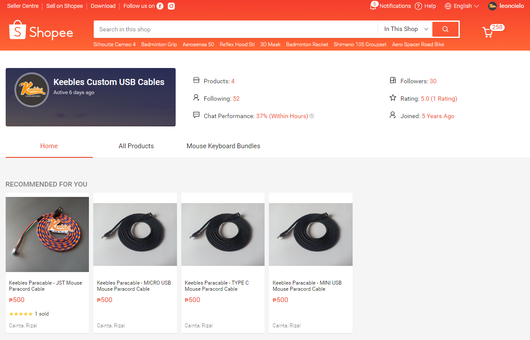
Task: Select the Silhoutte Cameo 4 suggestion
Action: [115, 44]
